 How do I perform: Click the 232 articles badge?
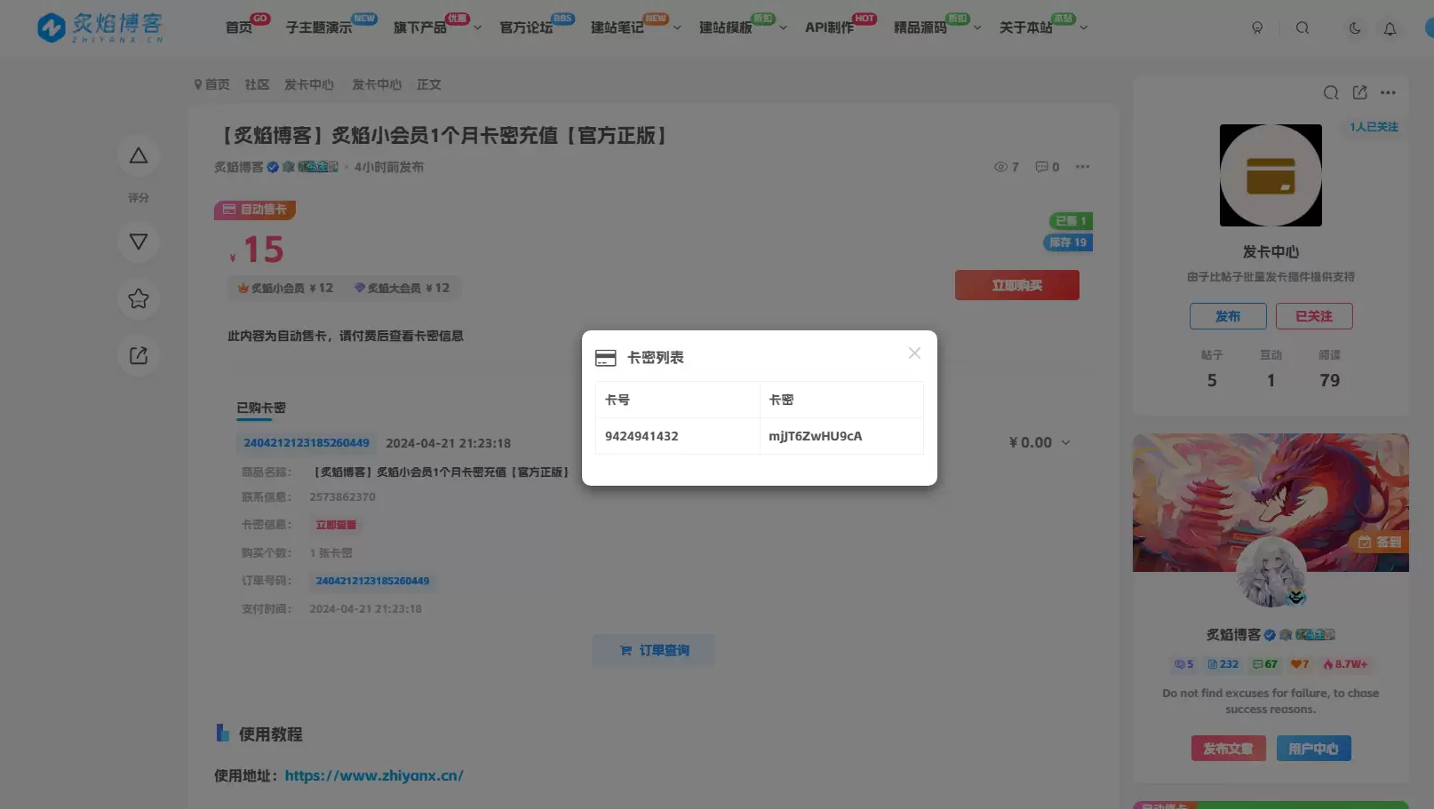[1223, 663]
